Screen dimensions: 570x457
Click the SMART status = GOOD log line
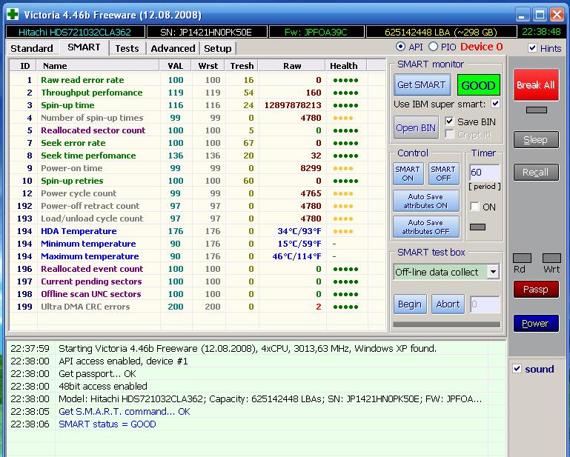click(107, 424)
